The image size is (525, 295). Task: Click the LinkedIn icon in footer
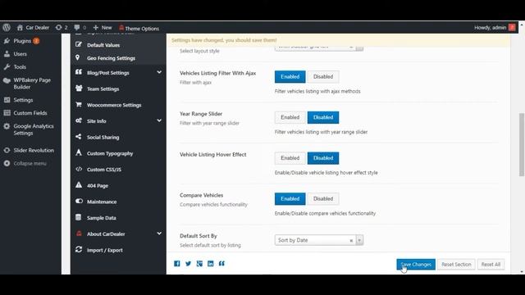point(210,264)
